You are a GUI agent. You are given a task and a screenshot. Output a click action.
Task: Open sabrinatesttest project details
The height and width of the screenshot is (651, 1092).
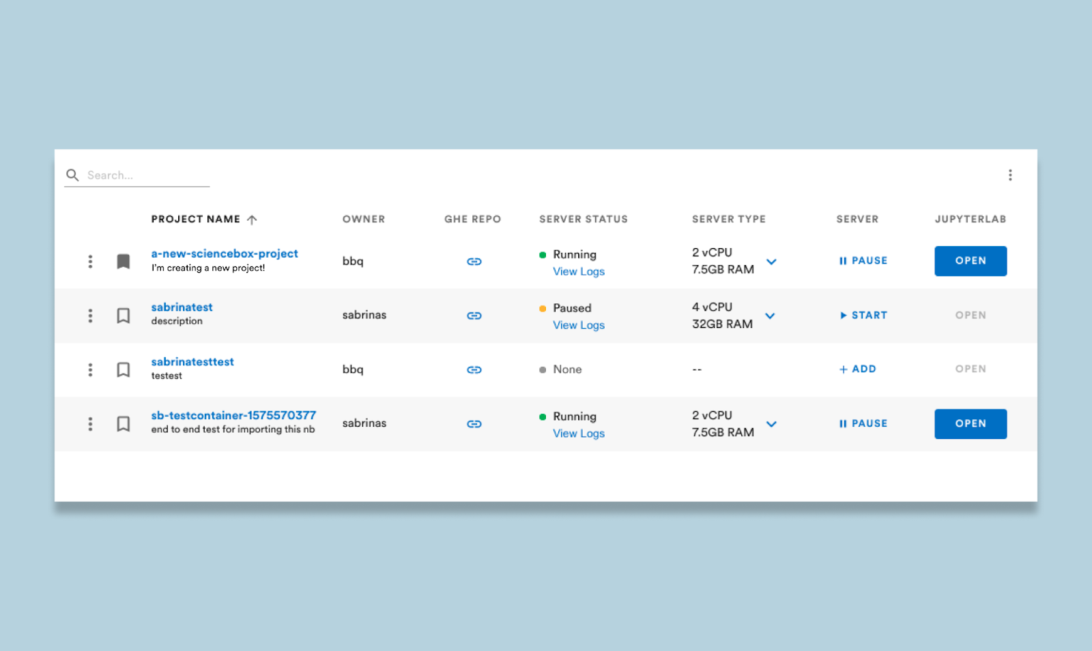tap(192, 361)
